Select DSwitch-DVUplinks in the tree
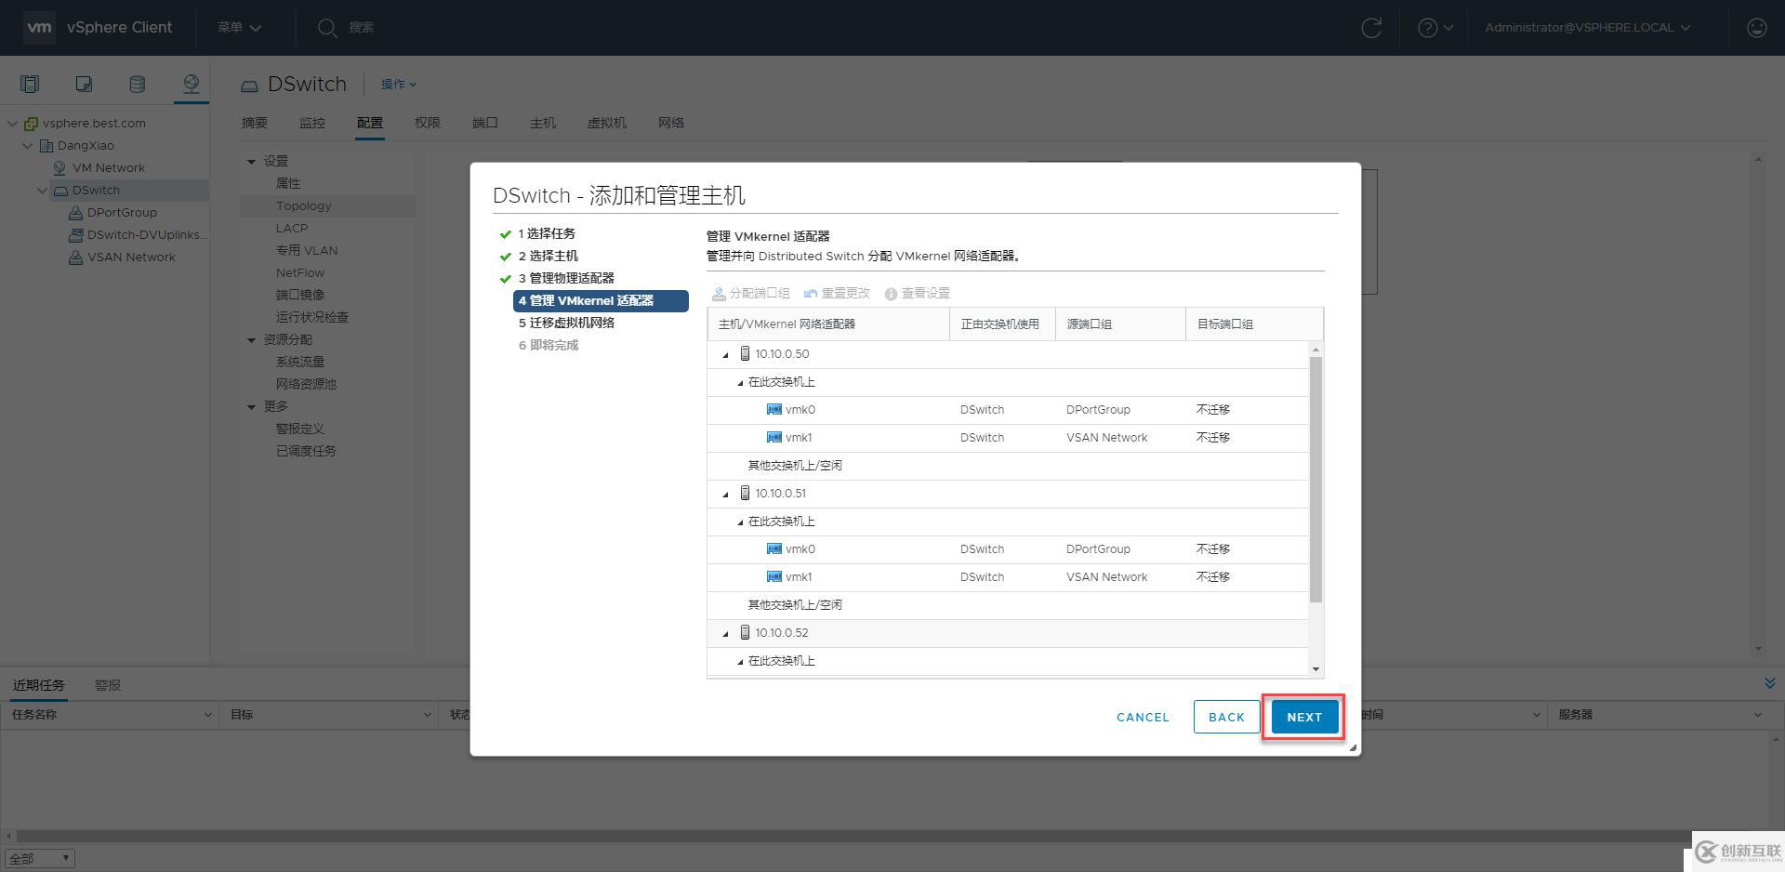This screenshot has width=1785, height=872. (x=146, y=234)
